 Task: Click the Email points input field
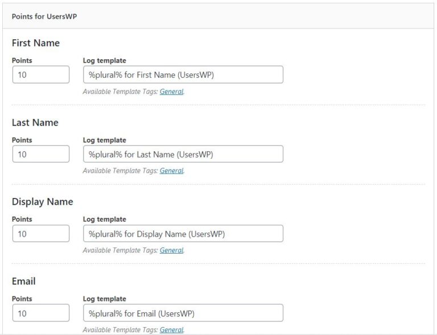tap(41, 313)
